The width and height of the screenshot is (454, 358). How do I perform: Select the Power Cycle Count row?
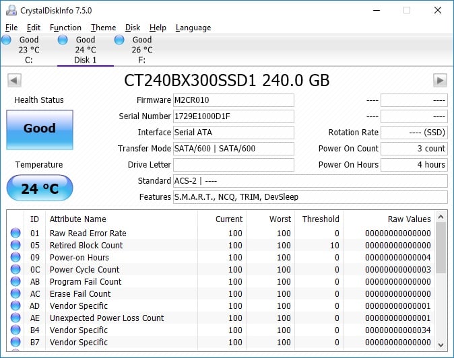pyautogui.click(x=221, y=270)
